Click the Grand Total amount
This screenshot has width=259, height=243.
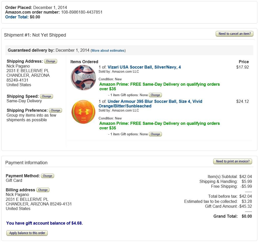tap(247, 216)
